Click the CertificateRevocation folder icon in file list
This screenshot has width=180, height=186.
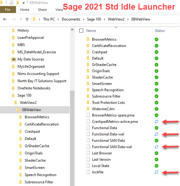coord(88,45)
